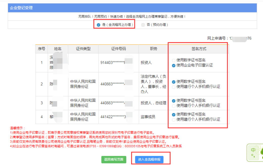
Task: Select 否（预约办理）option
Action: click(143, 25)
